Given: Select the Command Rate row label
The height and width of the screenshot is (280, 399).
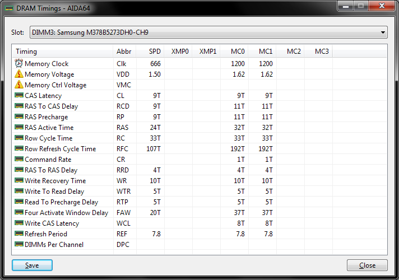Looking at the screenshot, I should click(x=48, y=160).
